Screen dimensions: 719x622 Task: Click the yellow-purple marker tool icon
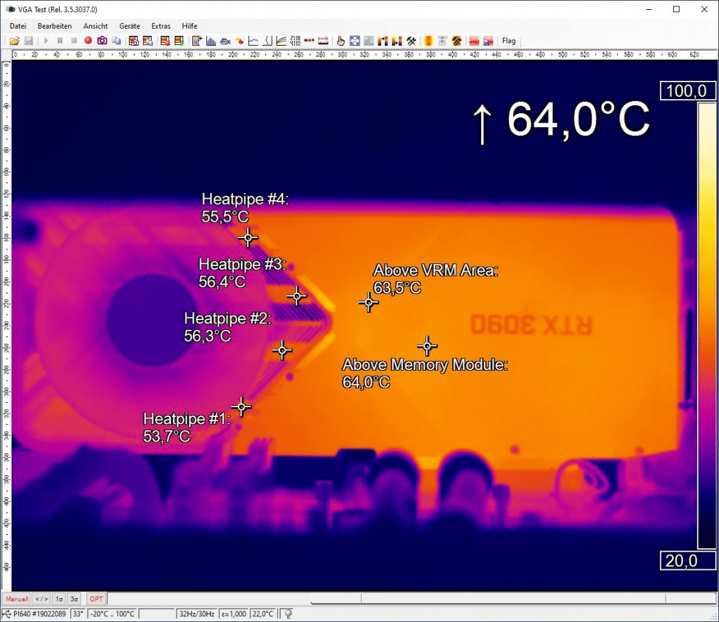[x=239, y=41]
